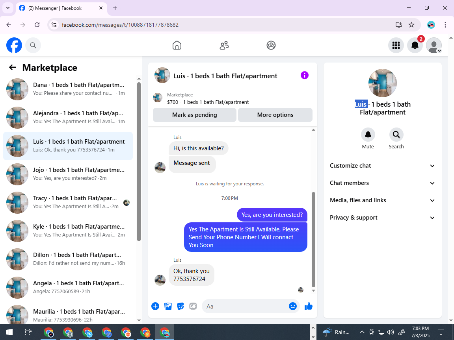Go back using the Marketplace arrow

[13, 67]
